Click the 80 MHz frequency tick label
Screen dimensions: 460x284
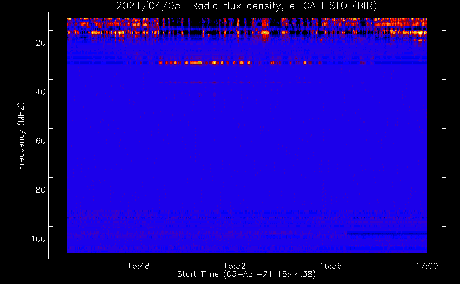pos(41,190)
